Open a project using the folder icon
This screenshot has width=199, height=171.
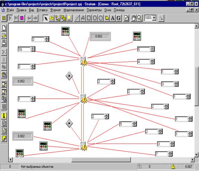(4, 35)
